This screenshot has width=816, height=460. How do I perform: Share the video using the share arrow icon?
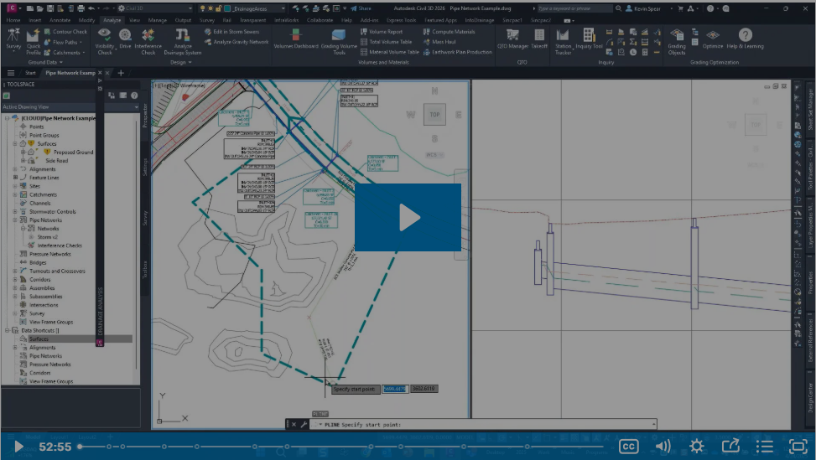tap(730, 446)
